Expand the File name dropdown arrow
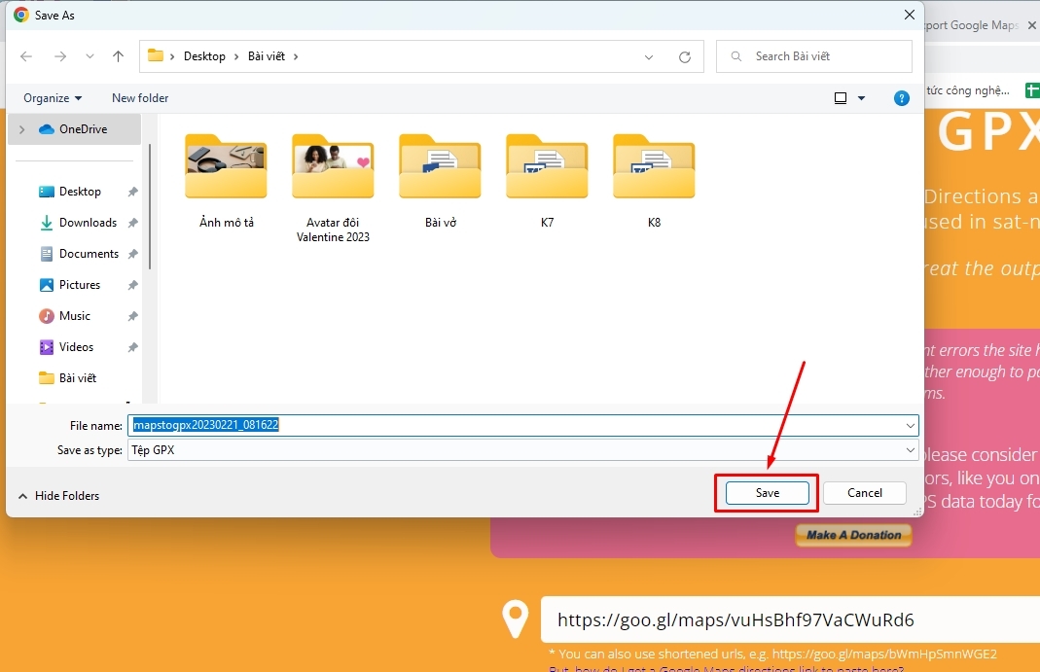This screenshot has width=1040, height=672. [910, 425]
